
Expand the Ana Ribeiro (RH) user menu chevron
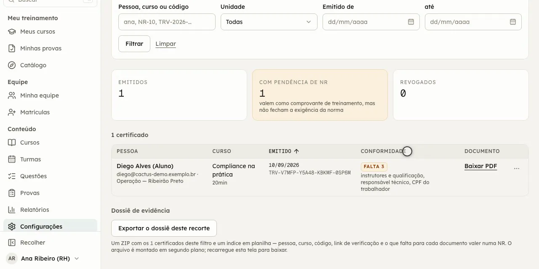[77, 258]
